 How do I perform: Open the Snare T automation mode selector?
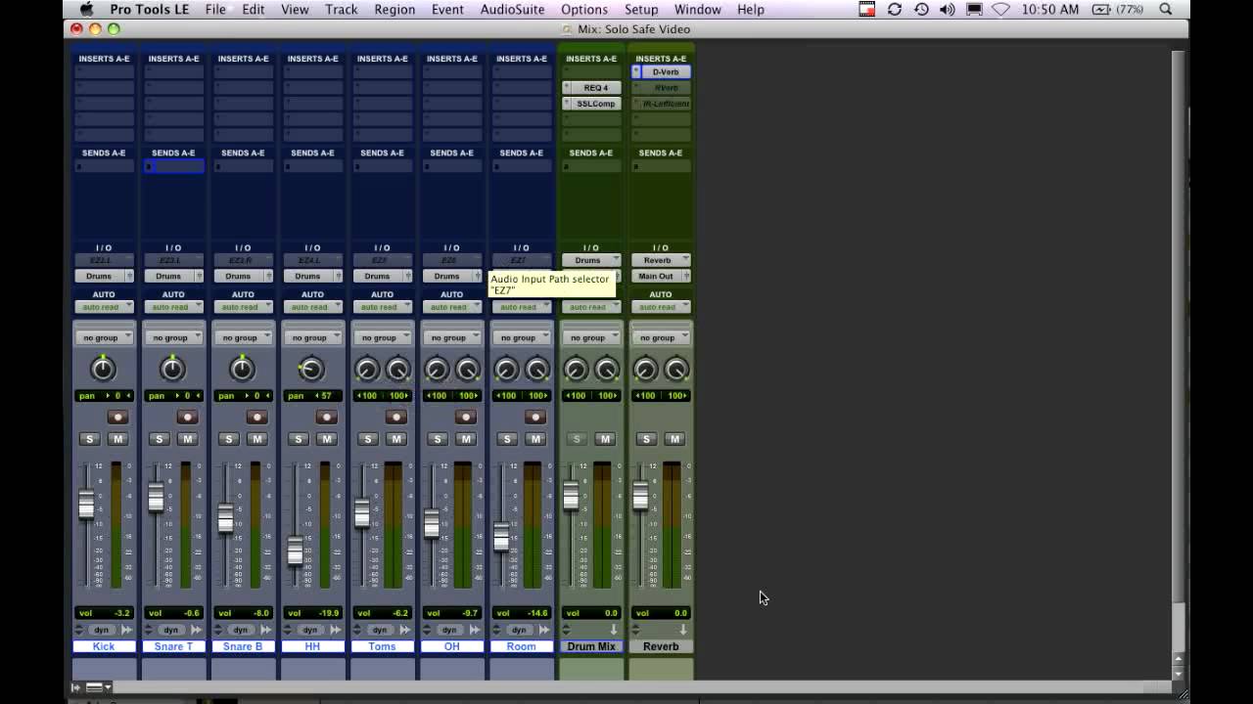tap(172, 307)
